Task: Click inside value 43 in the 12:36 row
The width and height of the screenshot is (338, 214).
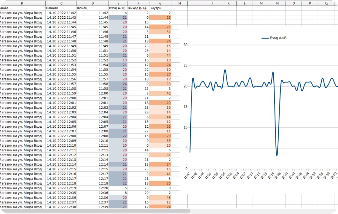Action: click(160, 198)
